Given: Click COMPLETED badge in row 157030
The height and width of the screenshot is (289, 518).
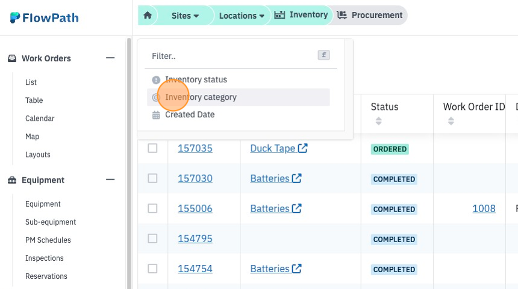Looking at the screenshot, I should (394, 179).
